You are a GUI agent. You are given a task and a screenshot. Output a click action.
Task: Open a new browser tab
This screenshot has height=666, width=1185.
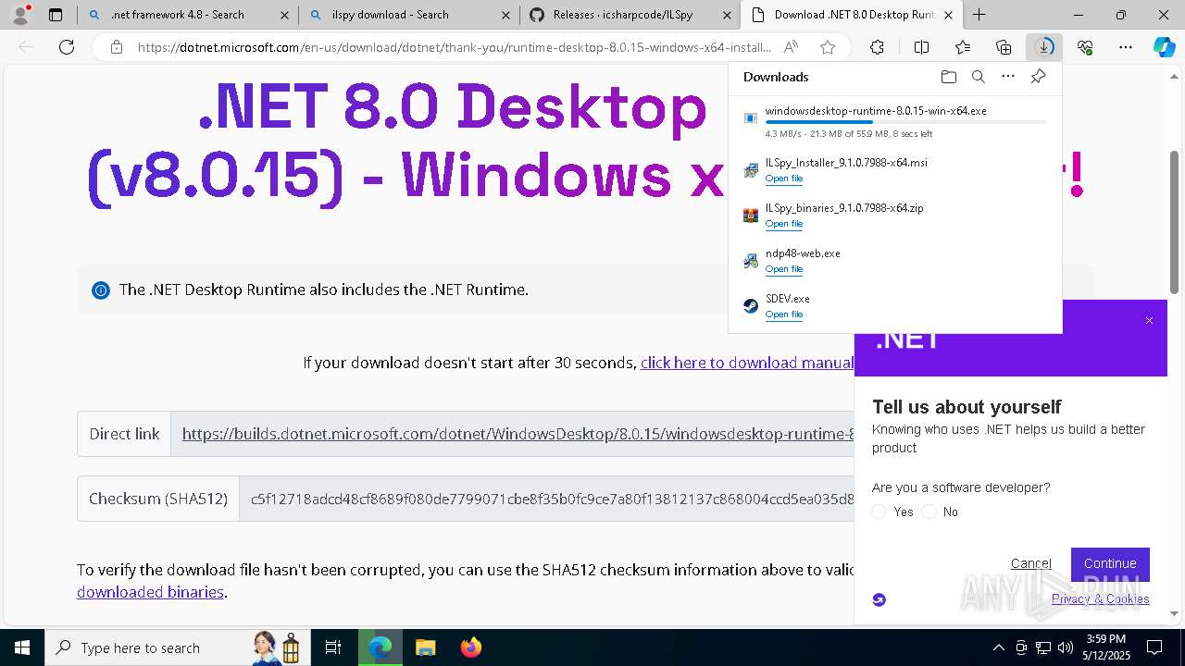pos(979,15)
